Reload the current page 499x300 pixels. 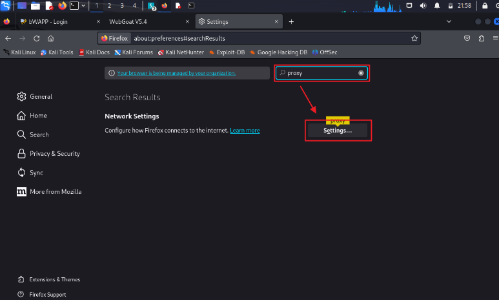point(37,39)
